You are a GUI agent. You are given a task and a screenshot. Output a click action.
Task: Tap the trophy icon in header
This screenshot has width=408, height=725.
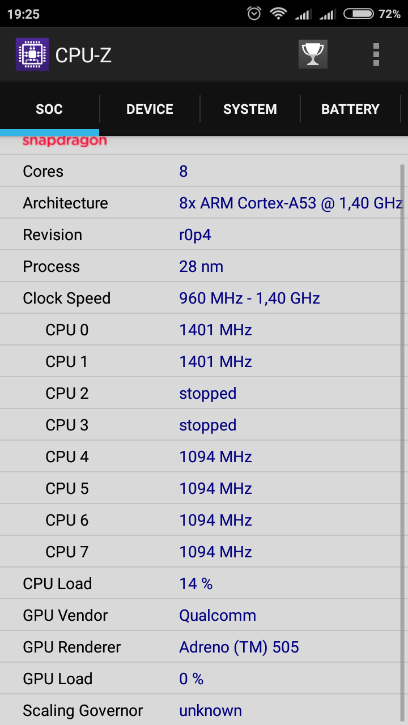coord(313,54)
